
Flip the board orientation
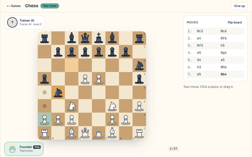(235, 22)
